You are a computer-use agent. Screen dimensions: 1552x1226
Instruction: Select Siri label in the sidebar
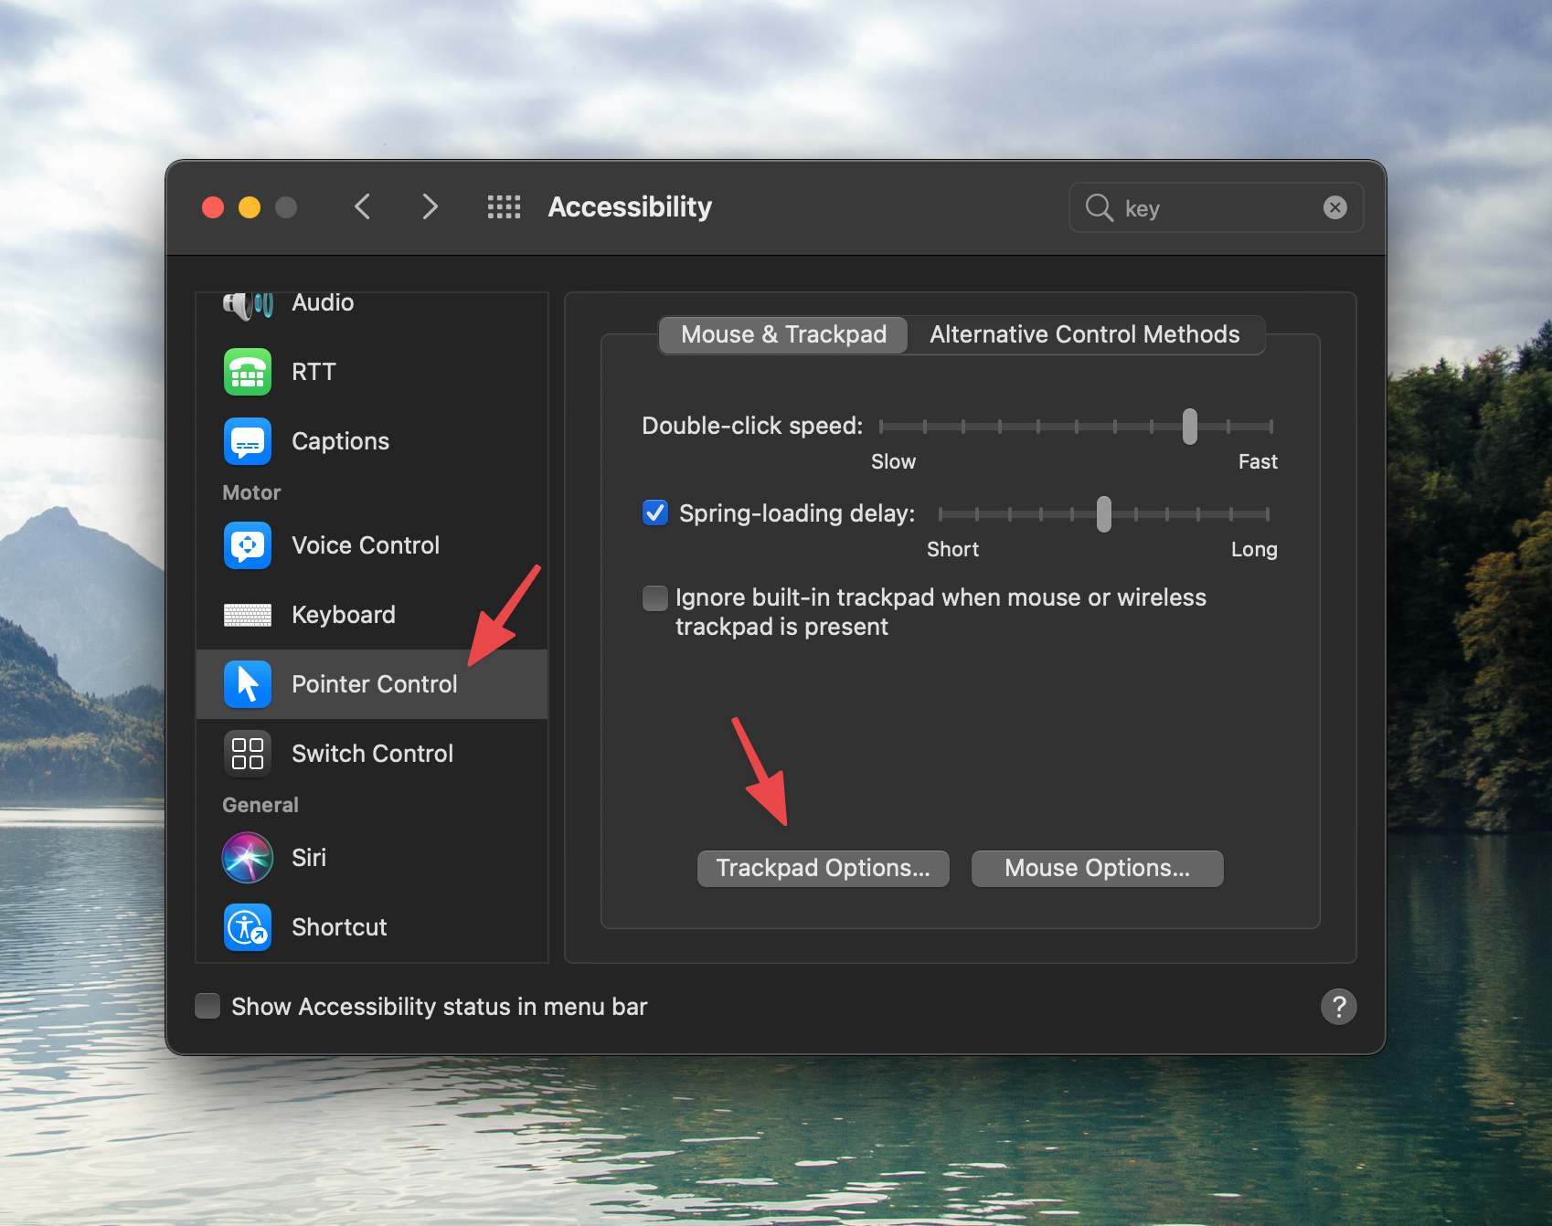(x=309, y=858)
